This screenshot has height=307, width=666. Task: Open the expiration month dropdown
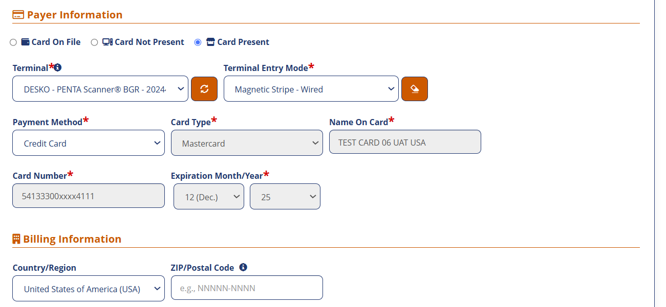pos(208,197)
